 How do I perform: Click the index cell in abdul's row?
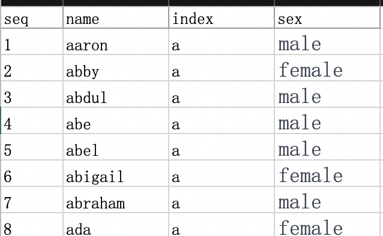(x=222, y=95)
